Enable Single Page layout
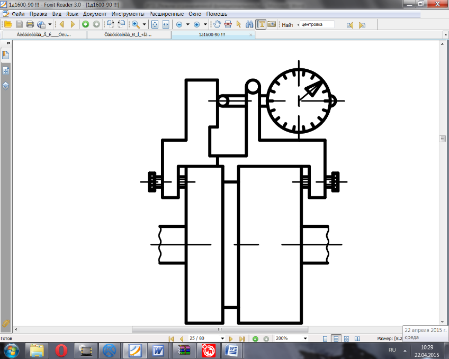This screenshot has height=359, width=449. (x=325, y=339)
